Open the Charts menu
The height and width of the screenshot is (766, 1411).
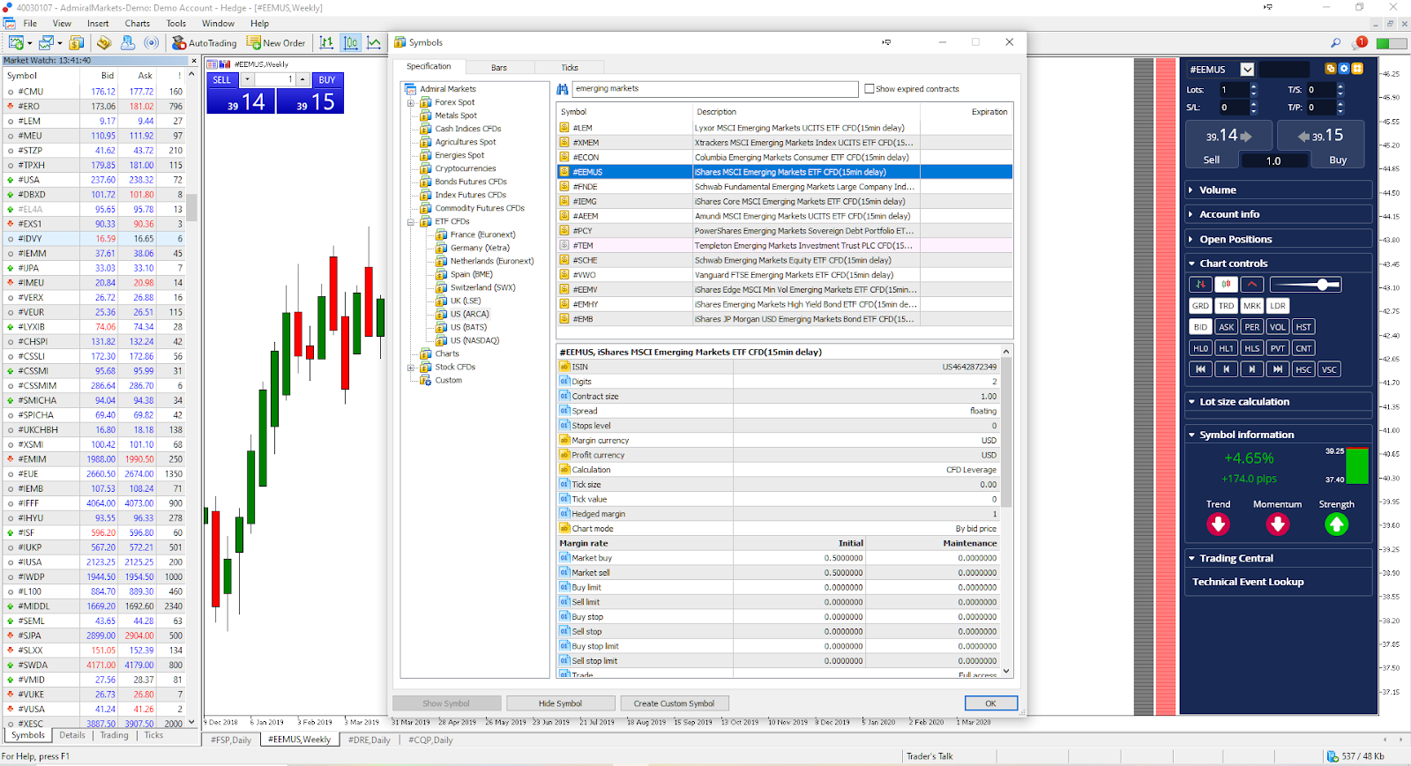pyautogui.click(x=137, y=24)
